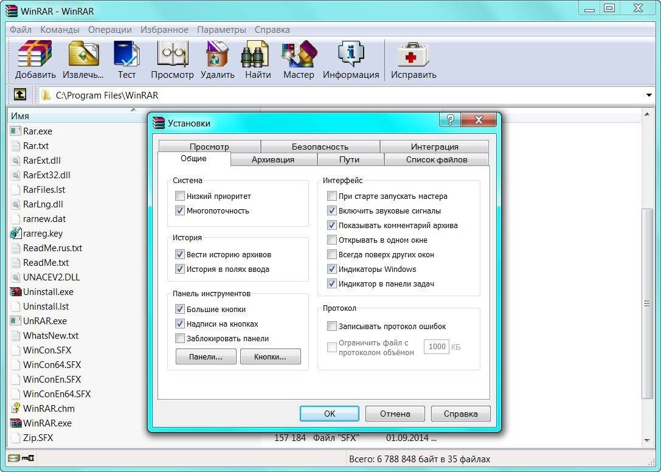Viewport: 661px width, 472px height.
Task: Enable Открывать в одном окне checkbox
Action: pyautogui.click(x=332, y=240)
